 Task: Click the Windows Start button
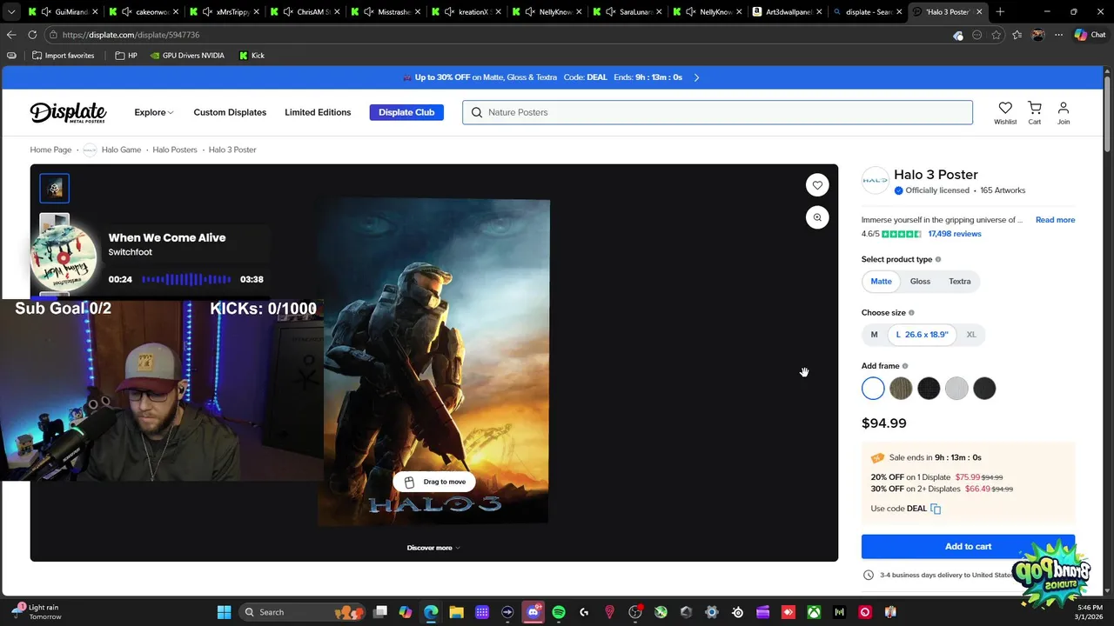click(224, 612)
